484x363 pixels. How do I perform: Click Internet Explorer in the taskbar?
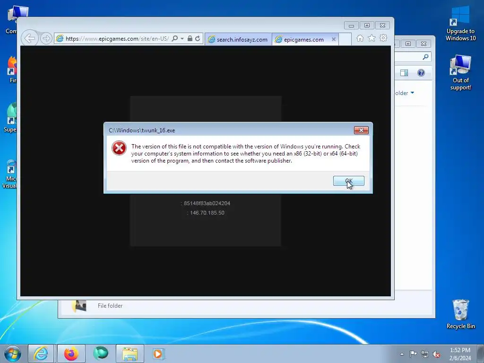[41, 354]
